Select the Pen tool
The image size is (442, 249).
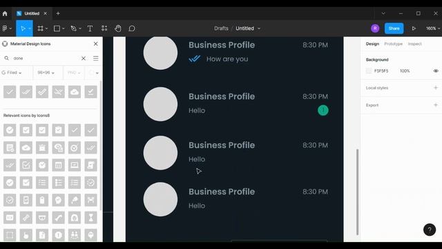pyautogui.click(x=74, y=28)
